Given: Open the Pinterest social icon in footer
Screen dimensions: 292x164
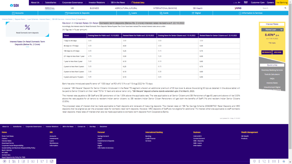Looking at the screenshot, I should 5,161.
